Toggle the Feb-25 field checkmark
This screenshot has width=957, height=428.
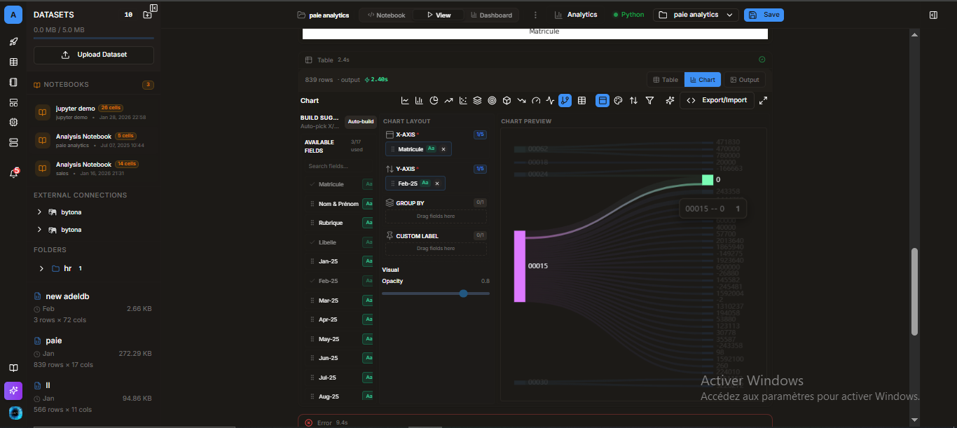coord(313,280)
